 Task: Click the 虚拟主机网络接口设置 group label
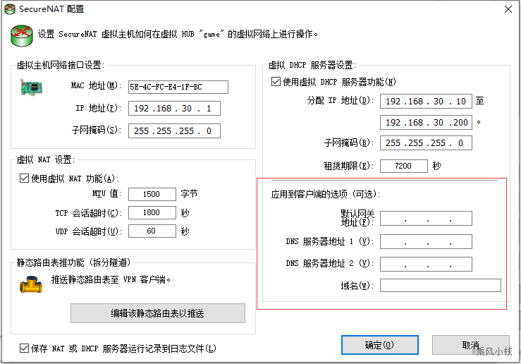click(60, 65)
